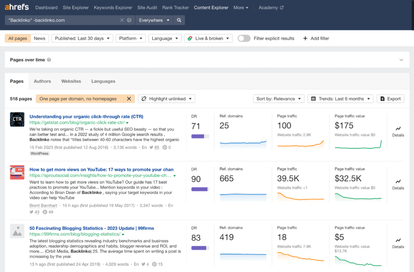The height and width of the screenshot is (272, 414).
Task: Click the Ahrefs logo
Action: [x=18, y=7]
